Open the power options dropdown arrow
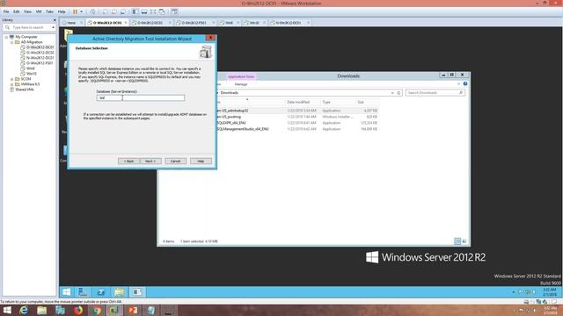 [81, 11]
